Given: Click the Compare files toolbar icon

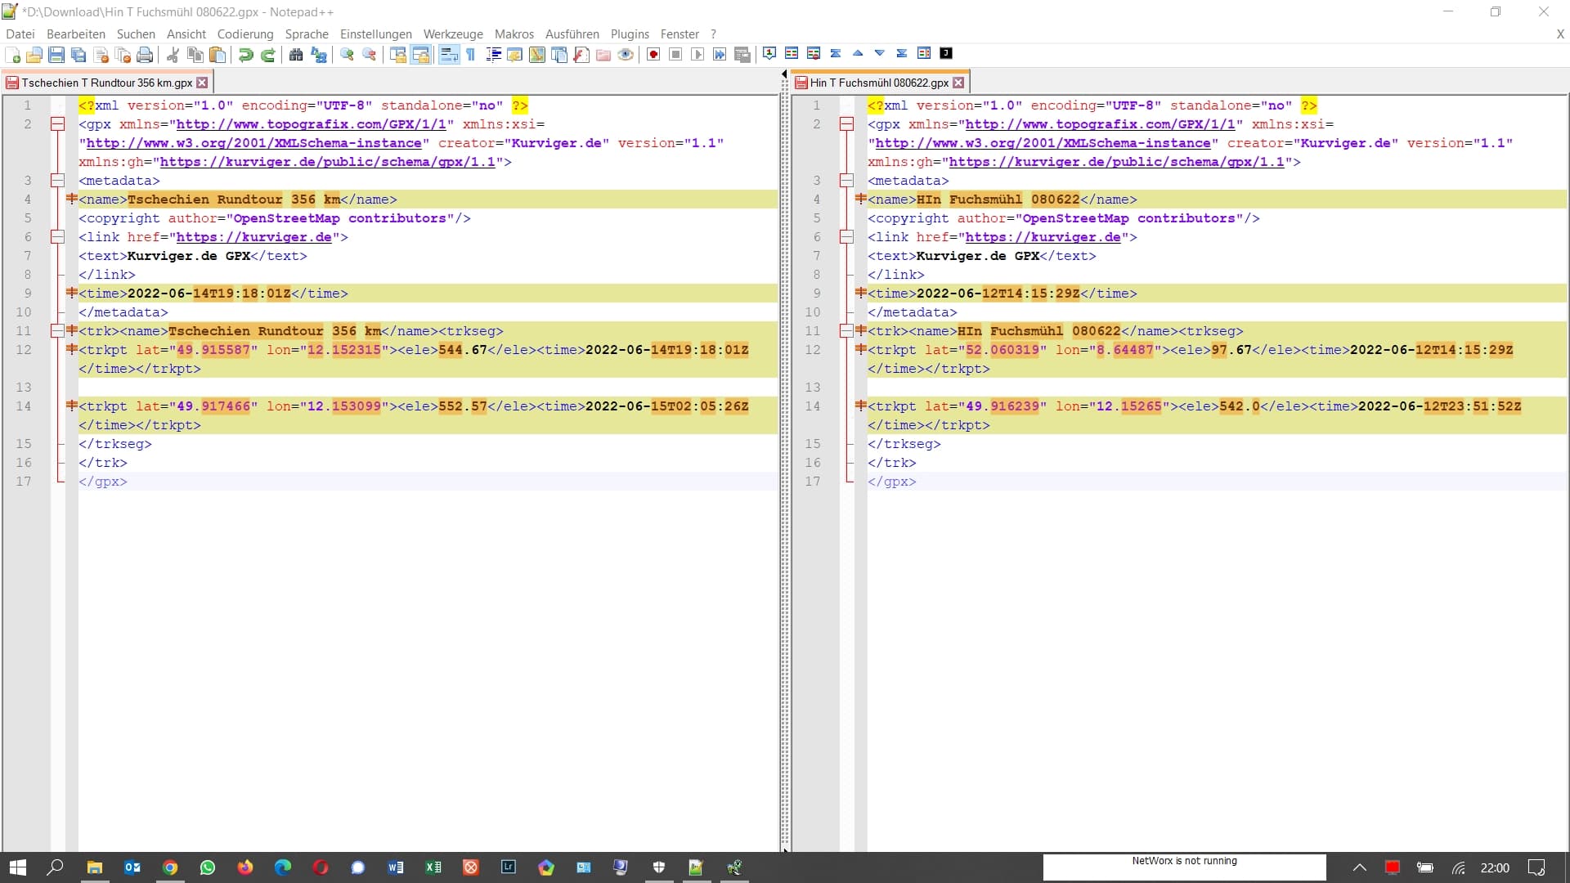Looking at the screenshot, I should pyautogui.click(x=792, y=53).
